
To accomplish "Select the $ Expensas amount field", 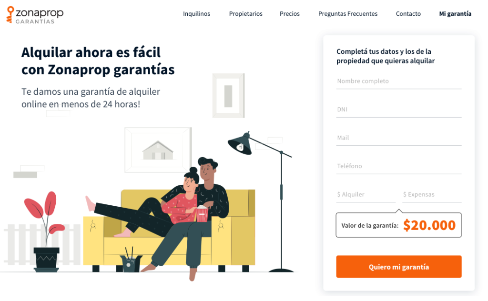I will (x=432, y=195).
